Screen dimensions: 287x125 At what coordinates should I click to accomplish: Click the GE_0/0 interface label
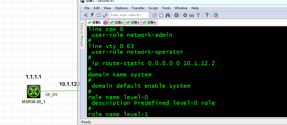(51, 94)
